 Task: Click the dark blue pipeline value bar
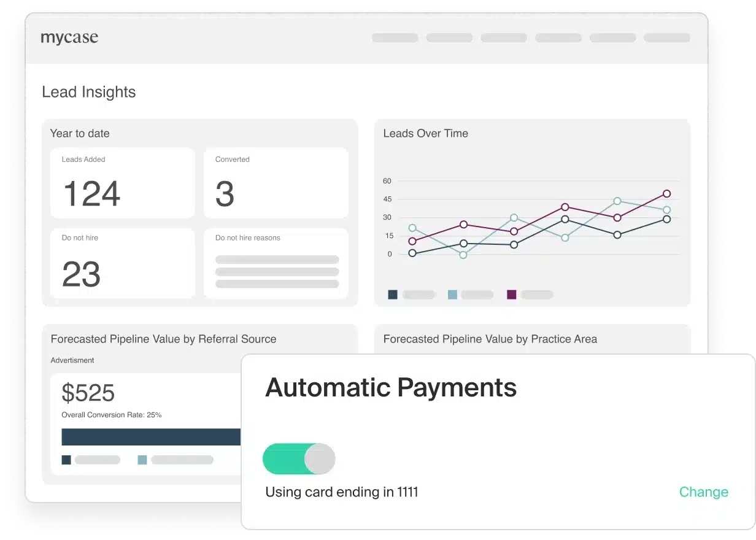(151, 437)
